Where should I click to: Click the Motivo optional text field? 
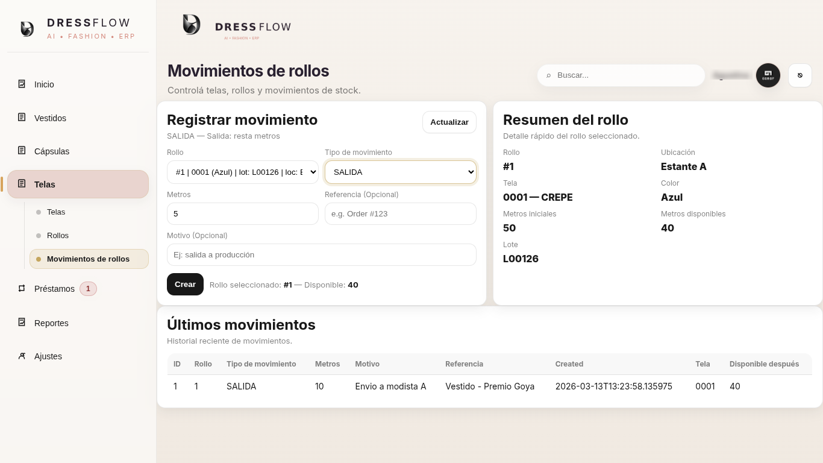[x=321, y=254]
